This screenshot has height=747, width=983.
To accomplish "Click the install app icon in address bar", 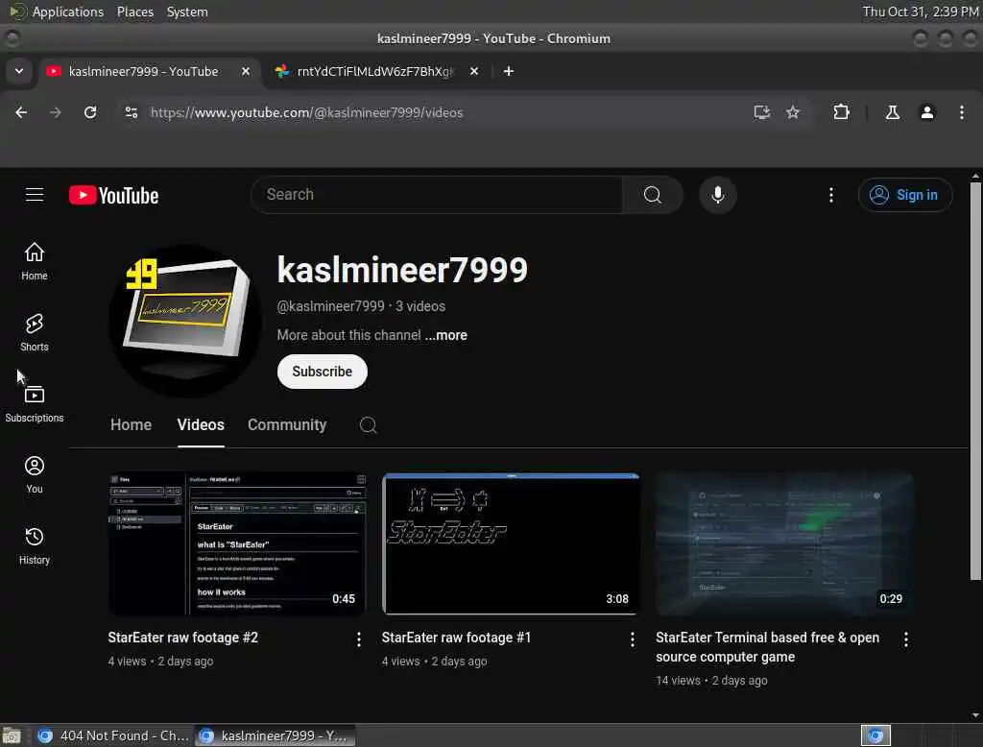I will 761,112.
